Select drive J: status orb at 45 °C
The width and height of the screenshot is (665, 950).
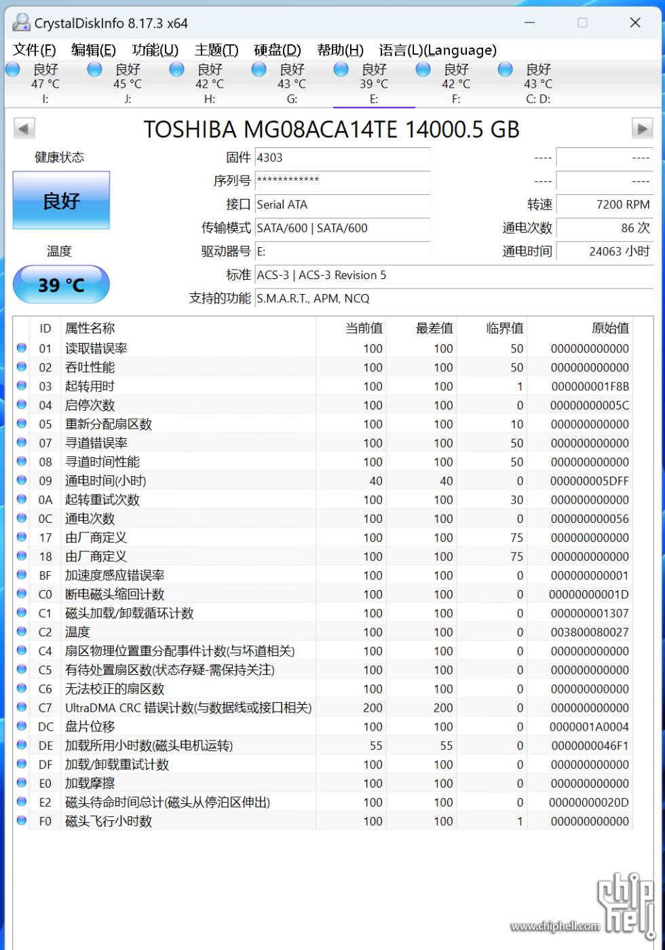(x=94, y=69)
